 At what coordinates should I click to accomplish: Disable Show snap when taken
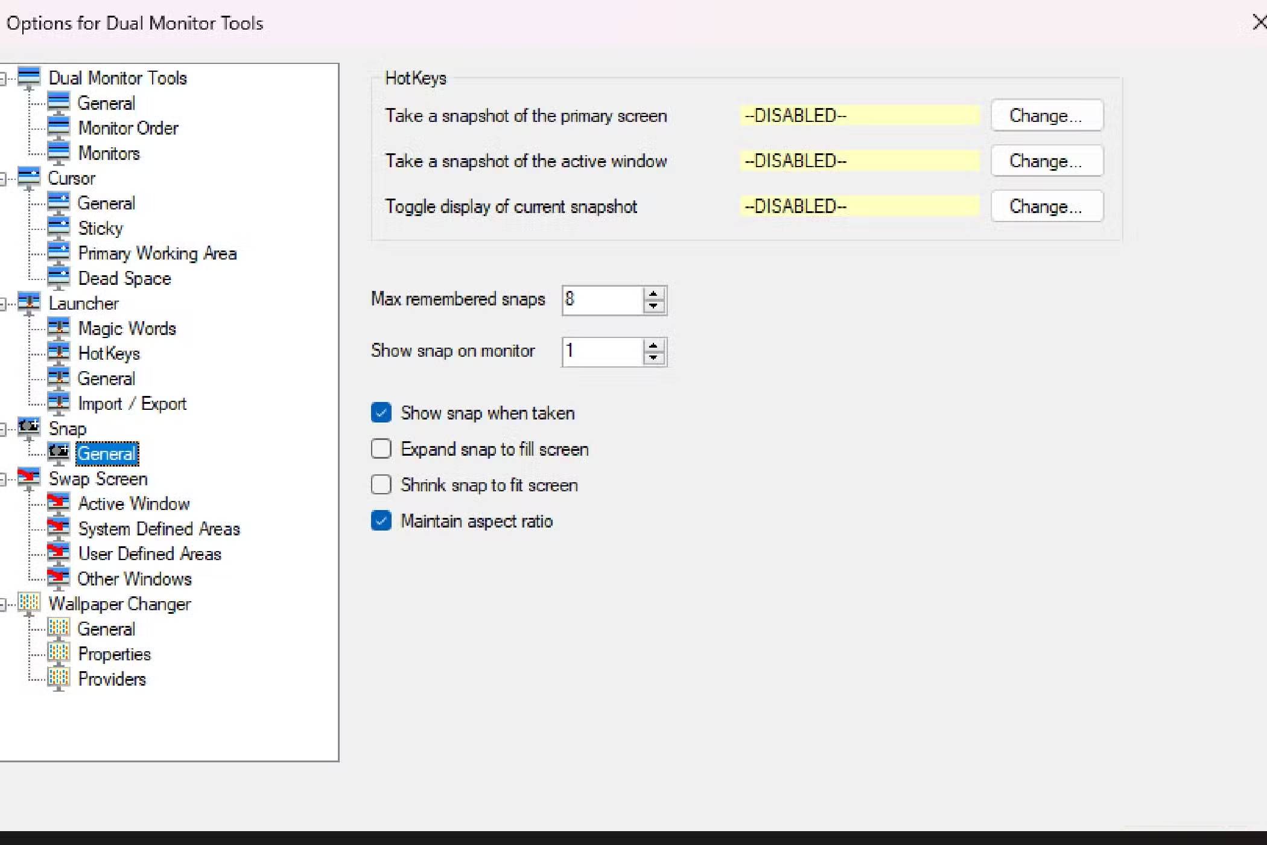click(381, 413)
